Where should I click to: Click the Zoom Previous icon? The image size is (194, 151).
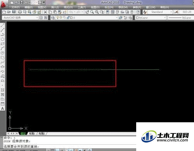click(x=102, y=12)
